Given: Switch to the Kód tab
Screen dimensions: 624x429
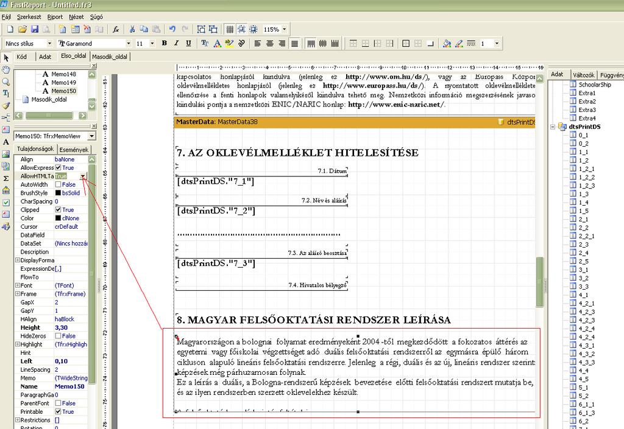Looking at the screenshot, I should 22,57.
